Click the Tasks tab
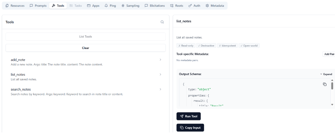This screenshot has height=134, width=335. [76, 6]
